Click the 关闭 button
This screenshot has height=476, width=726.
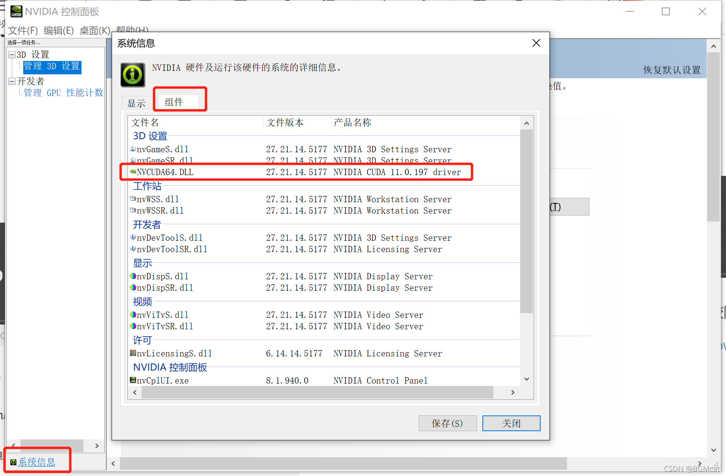tap(511, 423)
